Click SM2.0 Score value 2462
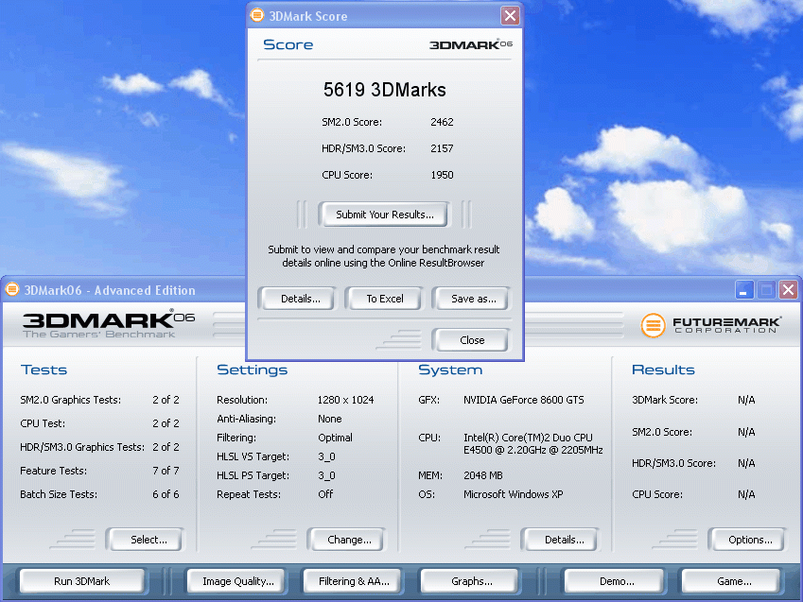Viewport: 803px width, 602px height. (442, 122)
